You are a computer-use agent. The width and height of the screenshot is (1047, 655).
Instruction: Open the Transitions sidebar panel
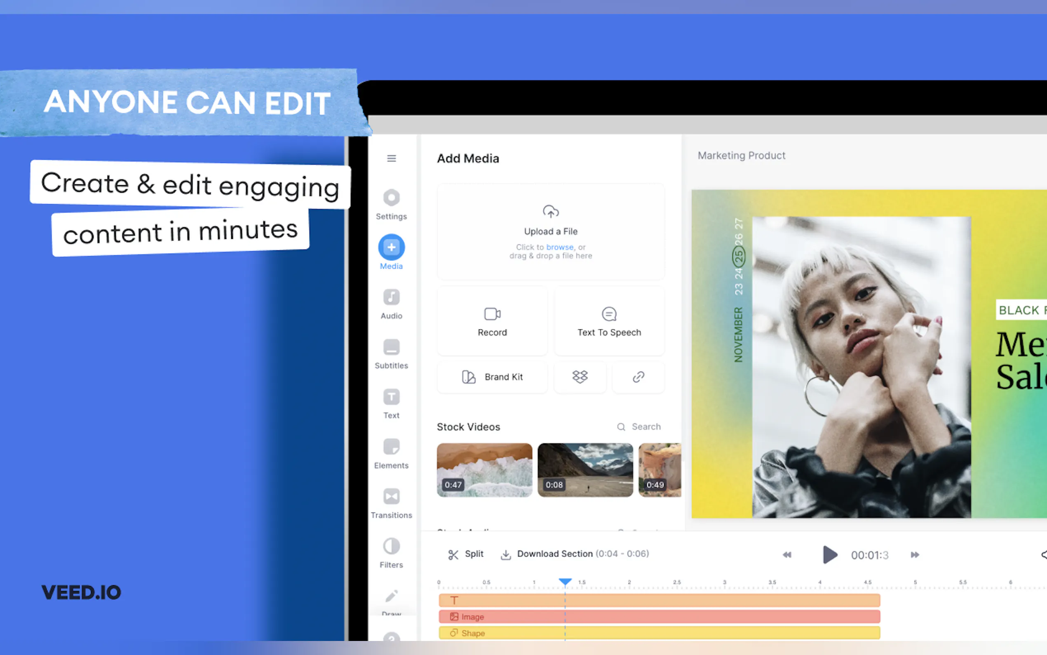point(391,502)
